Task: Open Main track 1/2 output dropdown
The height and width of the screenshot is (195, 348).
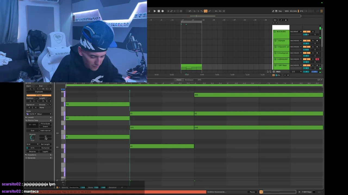Action: coord(296,71)
